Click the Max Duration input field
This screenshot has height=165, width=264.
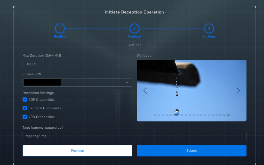77,64
